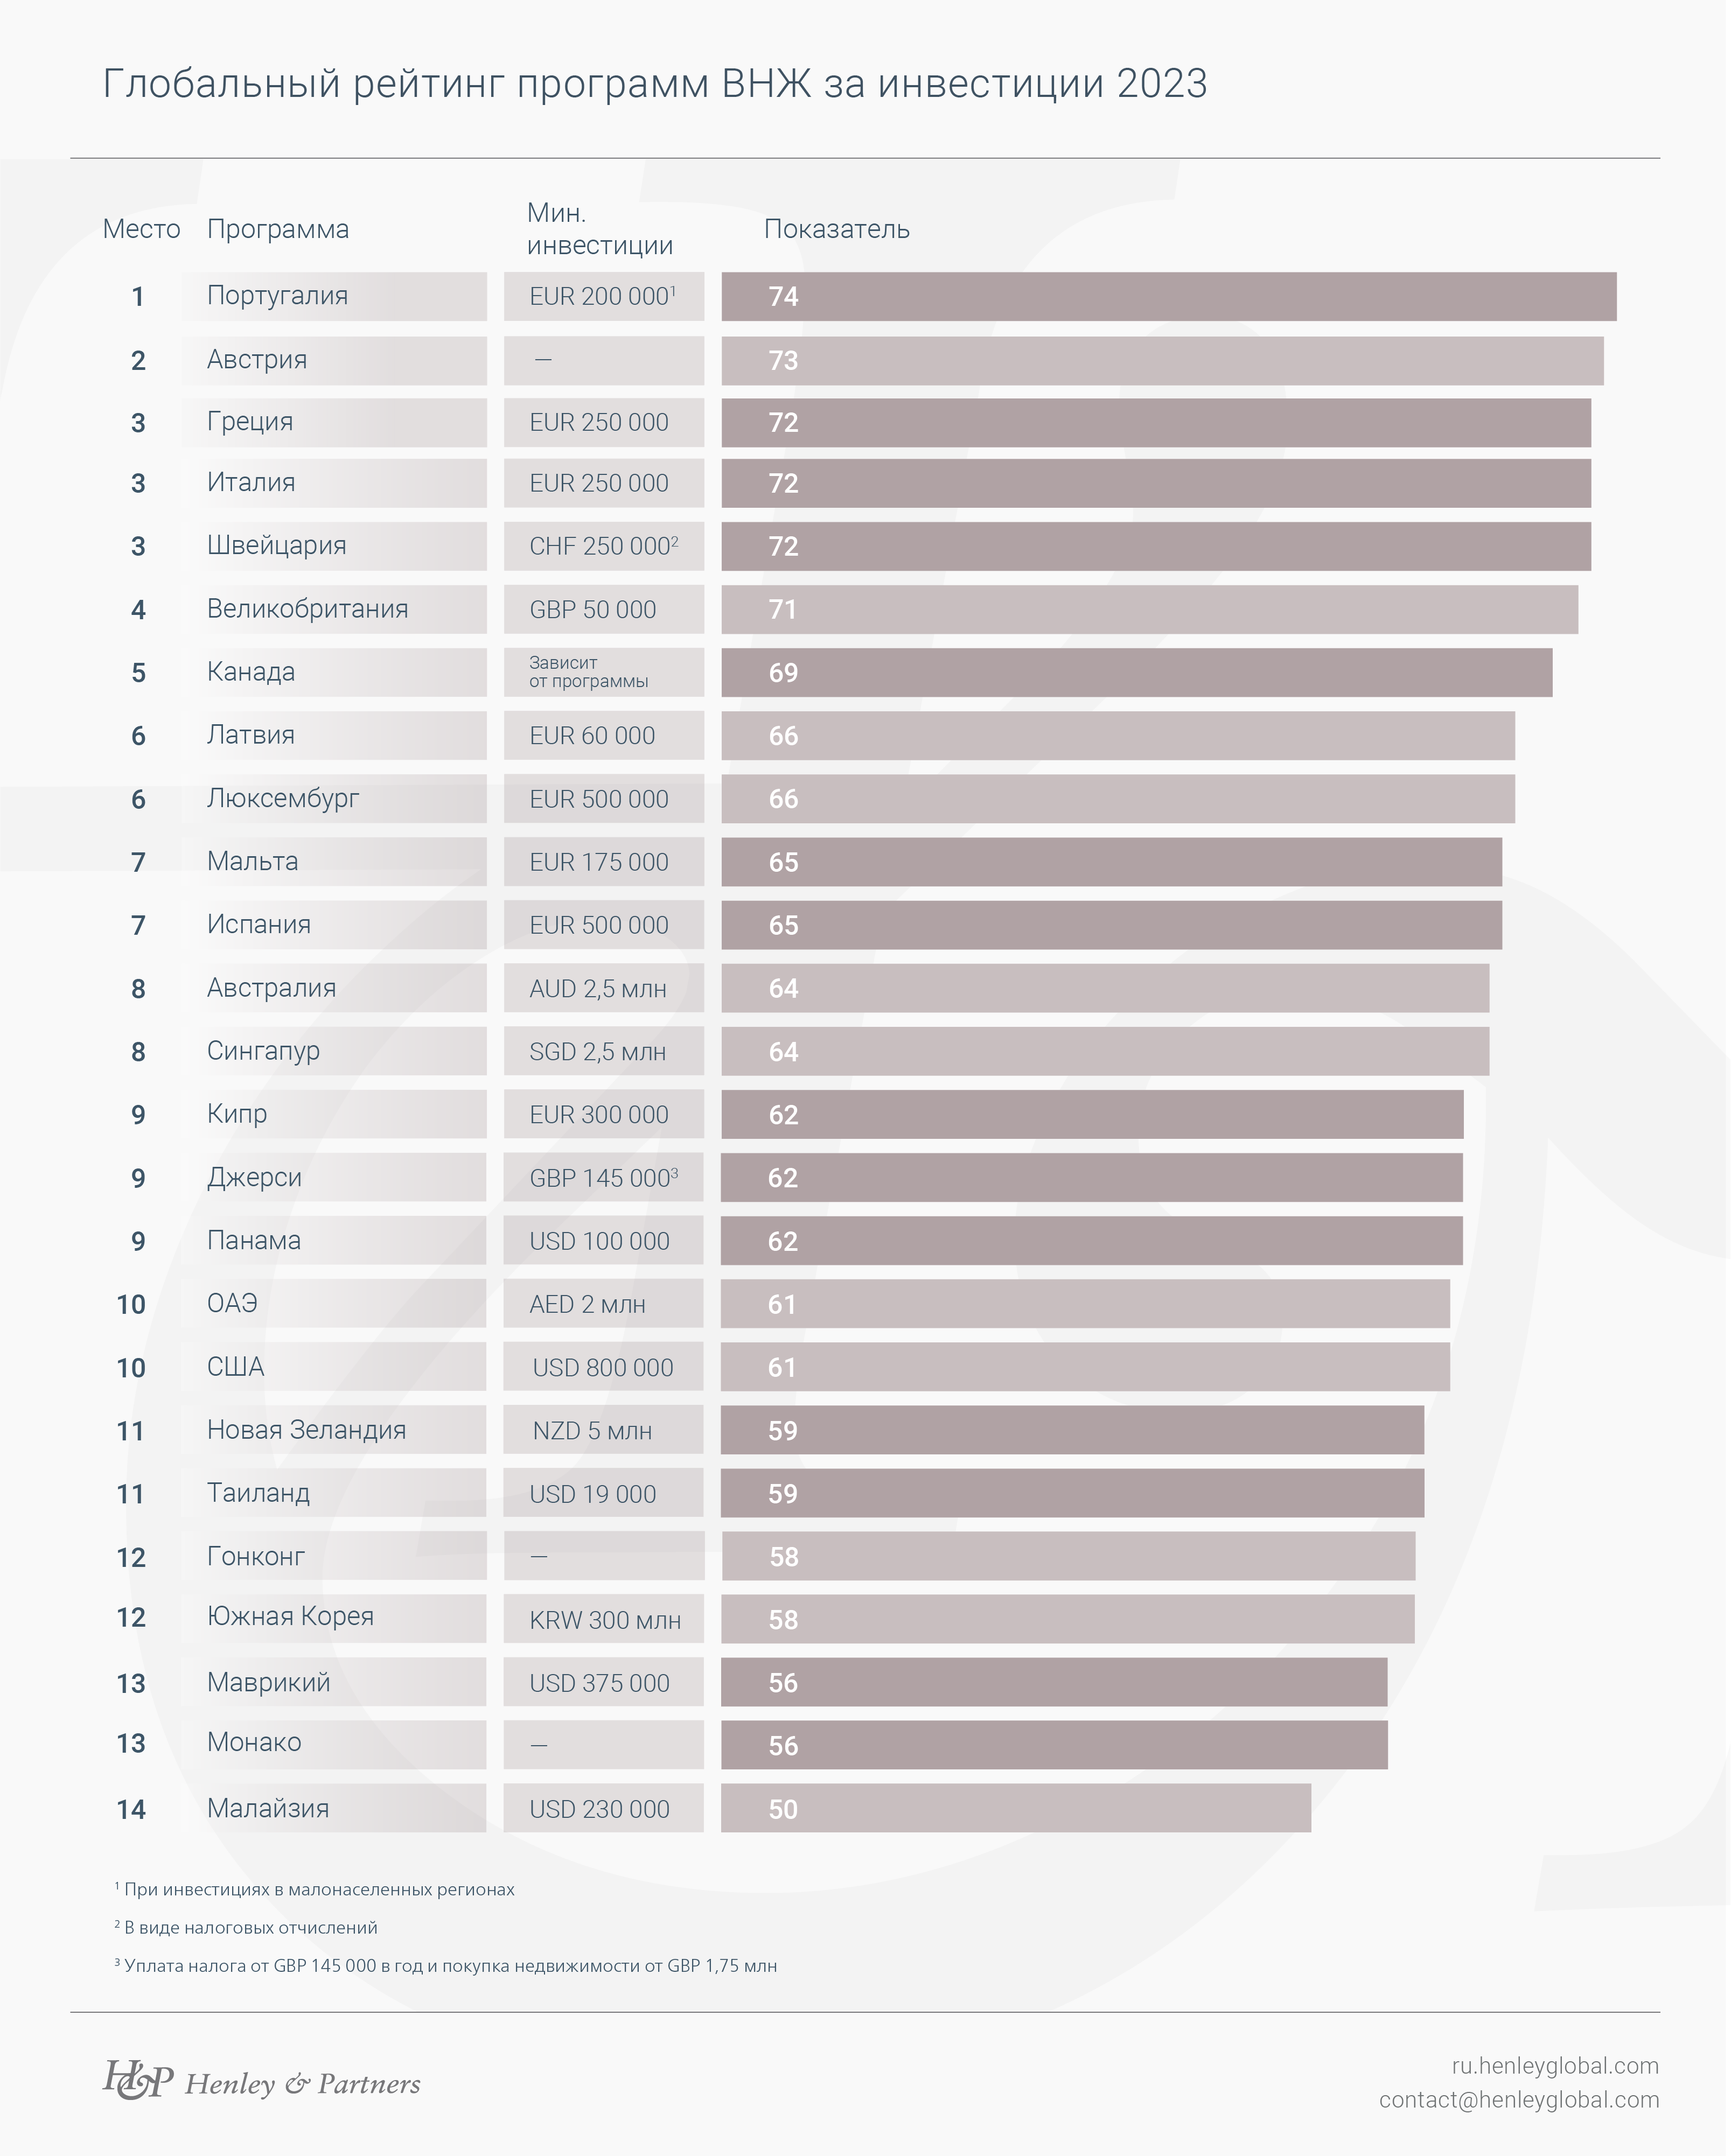The height and width of the screenshot is (2156, 1731).
Task: Click the Henley & Partners logo
Action: pos(261,2082)
